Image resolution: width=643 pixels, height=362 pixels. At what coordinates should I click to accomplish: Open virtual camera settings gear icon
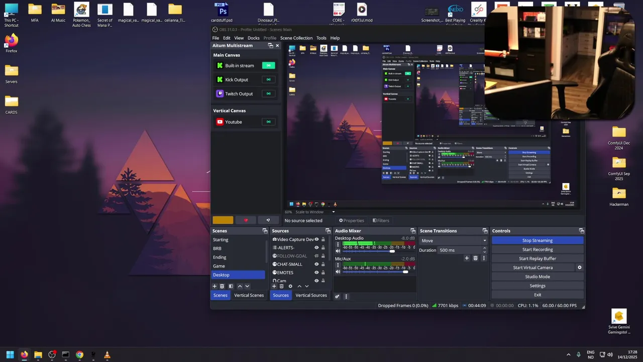(579, 267)
